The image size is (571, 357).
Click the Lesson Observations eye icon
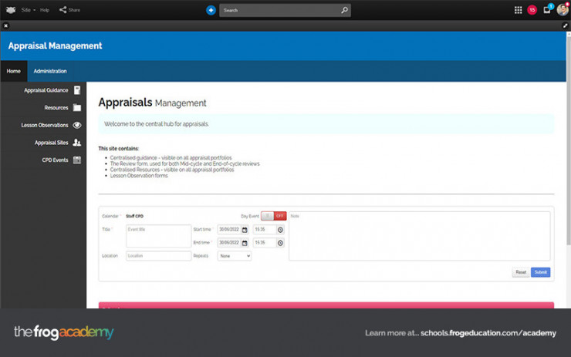(77, 125)
